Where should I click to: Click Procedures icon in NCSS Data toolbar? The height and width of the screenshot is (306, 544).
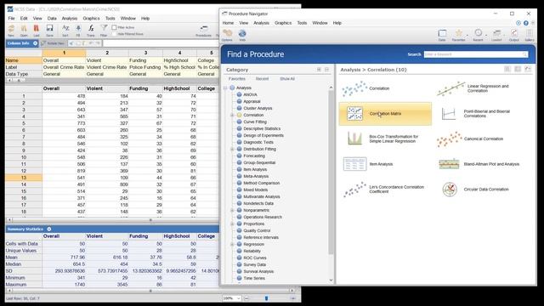pos(203,31)
